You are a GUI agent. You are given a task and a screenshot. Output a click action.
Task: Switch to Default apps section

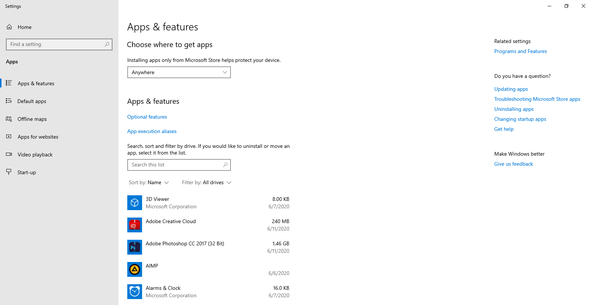[32, 101]
